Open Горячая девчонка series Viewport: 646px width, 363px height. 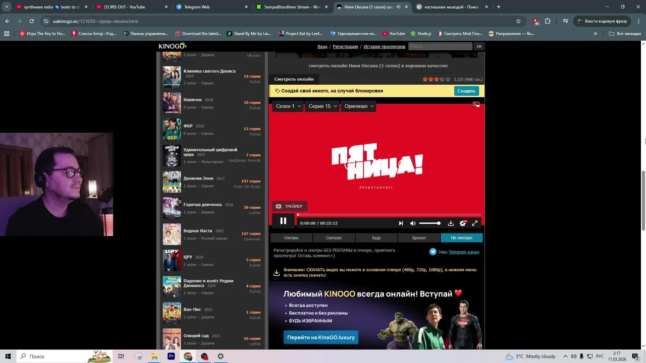tap(202, 205)
